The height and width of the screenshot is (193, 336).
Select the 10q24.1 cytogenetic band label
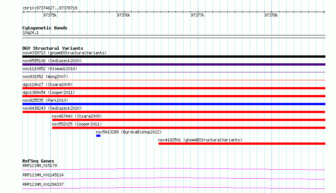pos(31,32)
